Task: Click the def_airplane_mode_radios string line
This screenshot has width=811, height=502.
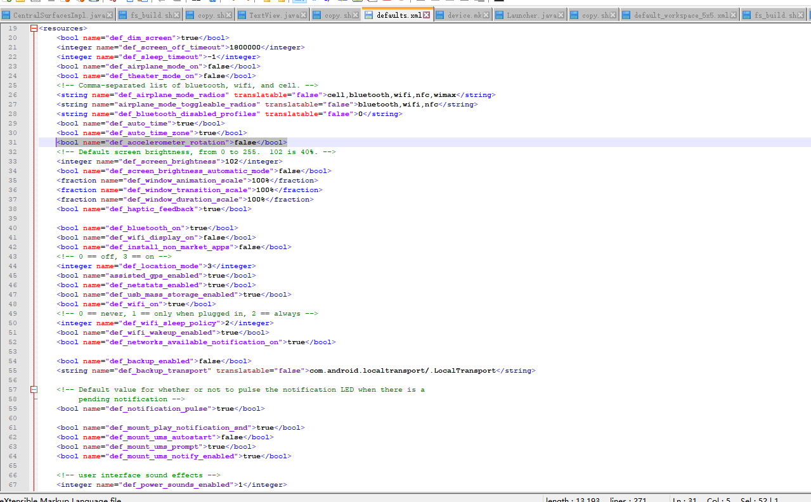Action: click(x=276, y=95)
